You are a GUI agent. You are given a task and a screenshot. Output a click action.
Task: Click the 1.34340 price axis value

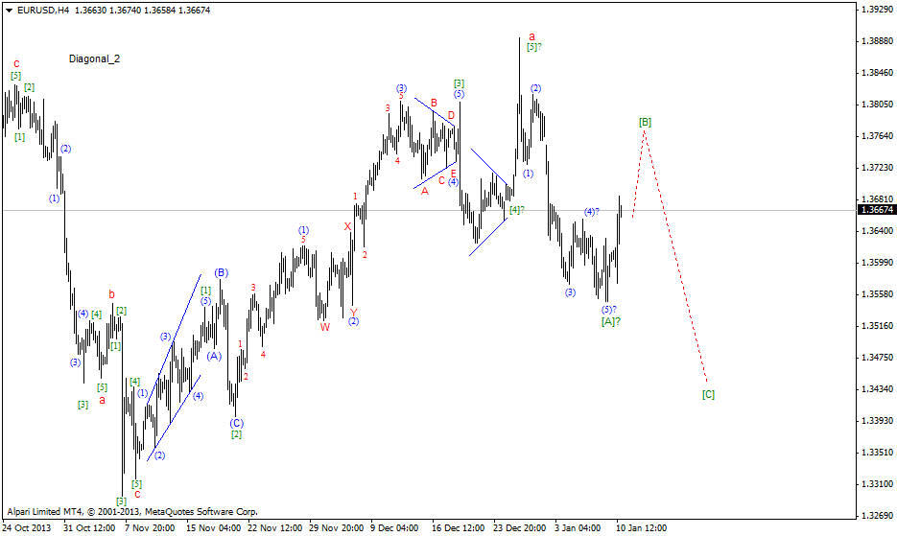(x=877, y=389)
